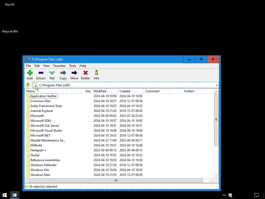
Task: Open the This PC desktop shortcut
Action: pos(10,5)
